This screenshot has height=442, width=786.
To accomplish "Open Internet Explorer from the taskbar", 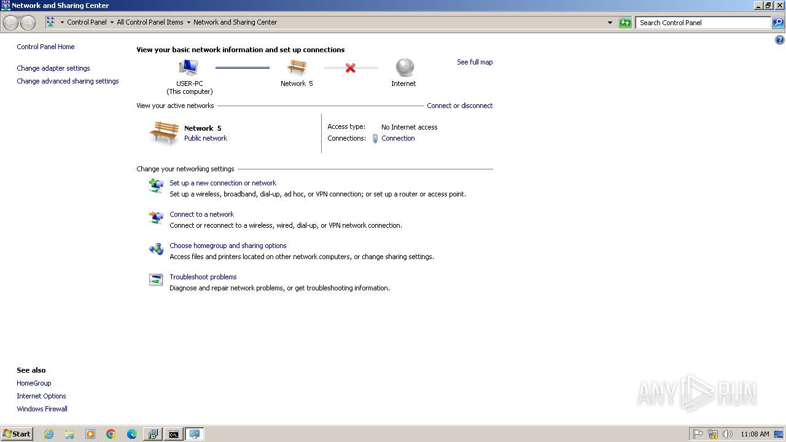I will pos(49,434).
